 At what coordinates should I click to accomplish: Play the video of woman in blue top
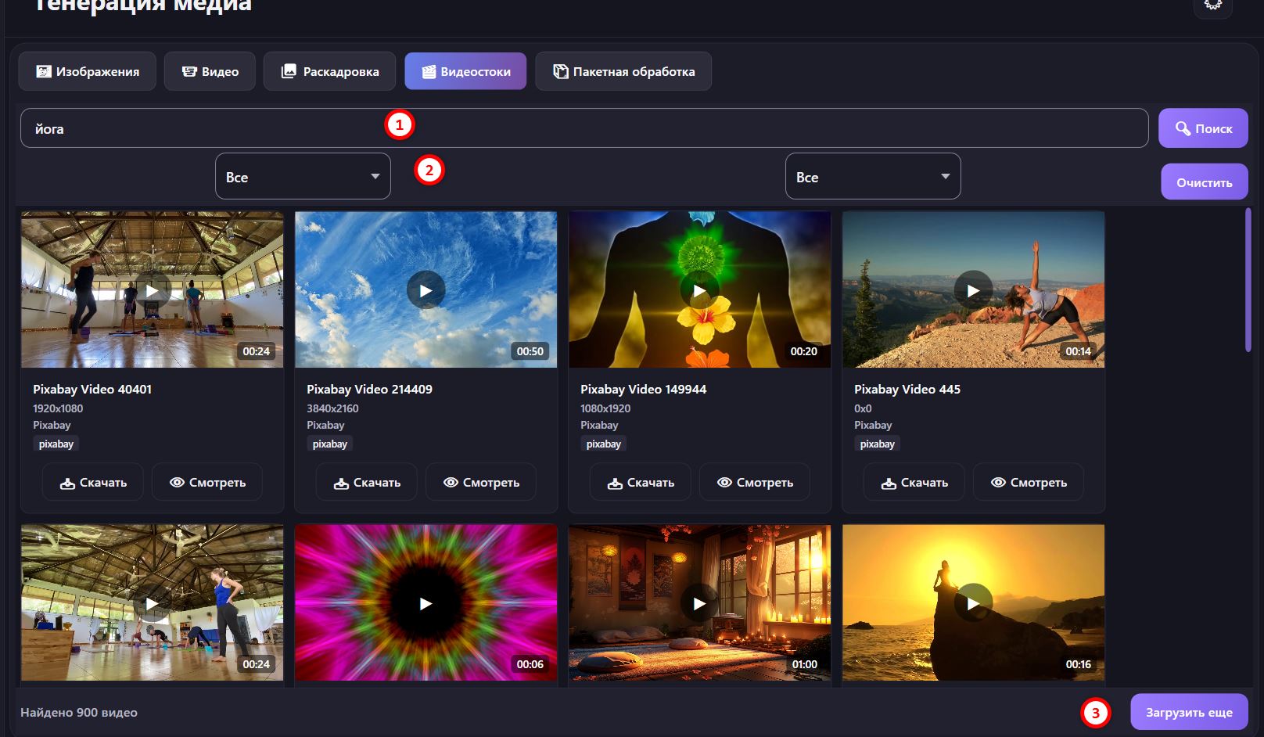point(153,603)
